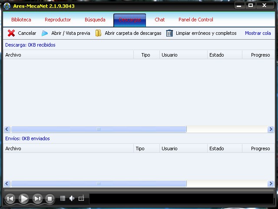Click the trash can Limpiar icon
This screenshot has height=209, width=278.
tap(169, 33)
